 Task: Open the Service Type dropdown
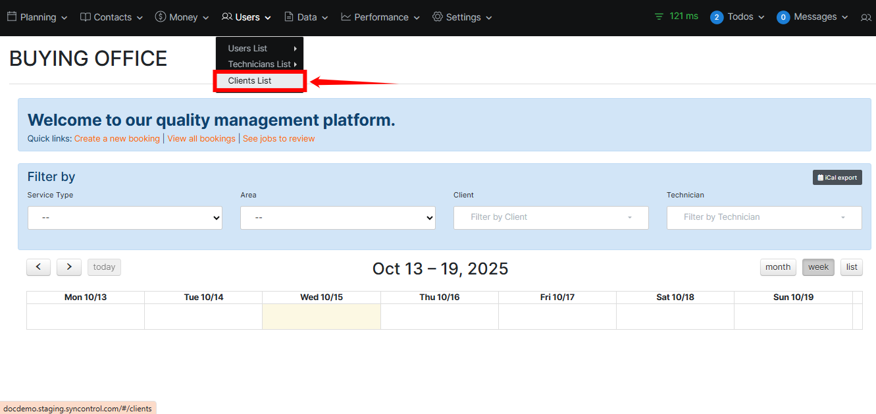(x=125, y=218)
